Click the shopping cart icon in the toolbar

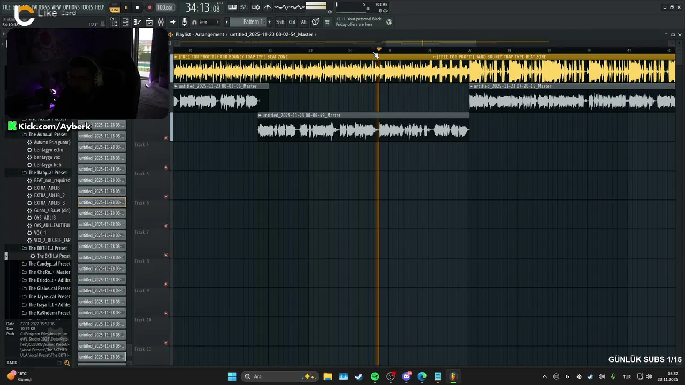(x=327, y=22)
